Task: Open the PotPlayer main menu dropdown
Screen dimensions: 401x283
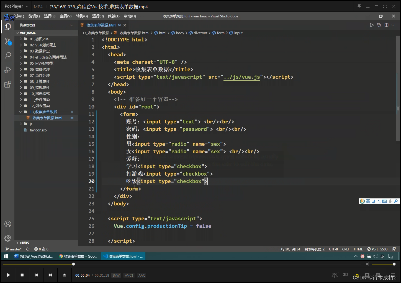Action: (16, 6)
